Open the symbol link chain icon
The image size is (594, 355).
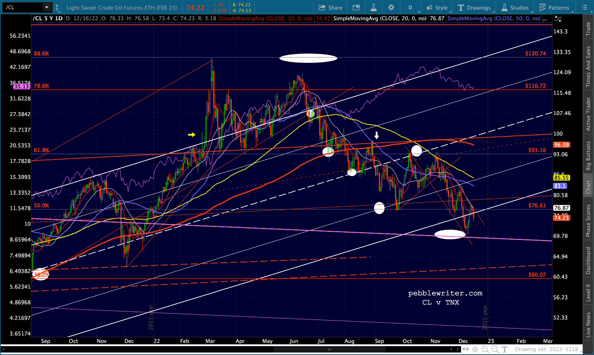57,7
